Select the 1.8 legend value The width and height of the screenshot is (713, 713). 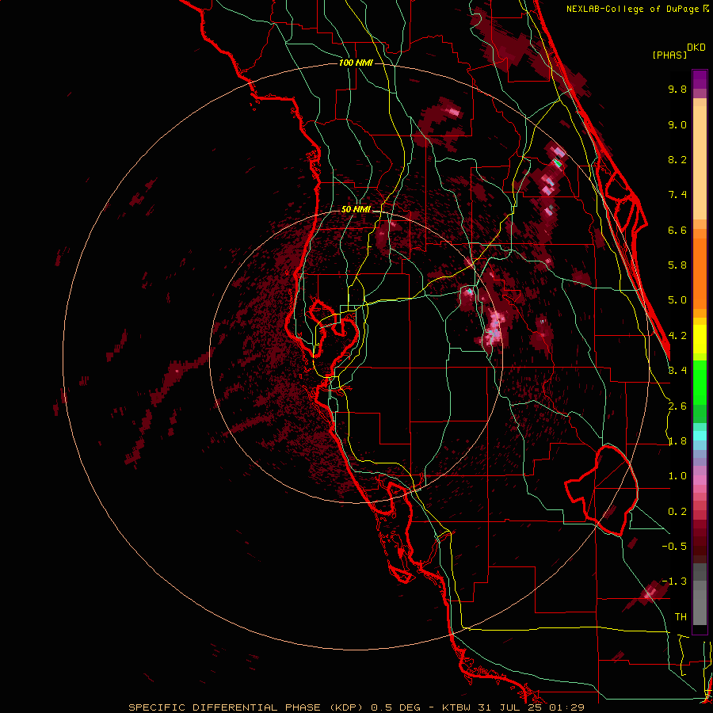pos(677,441)
